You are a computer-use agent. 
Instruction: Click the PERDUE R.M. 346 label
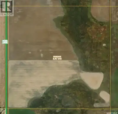click(57, 58)
